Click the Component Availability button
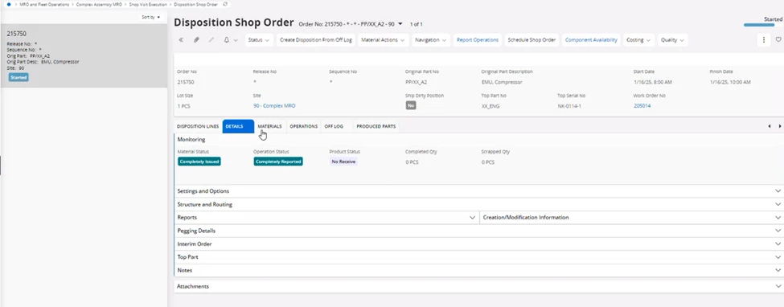Viewport: 784px width, 307px height. tap(591, 40)
